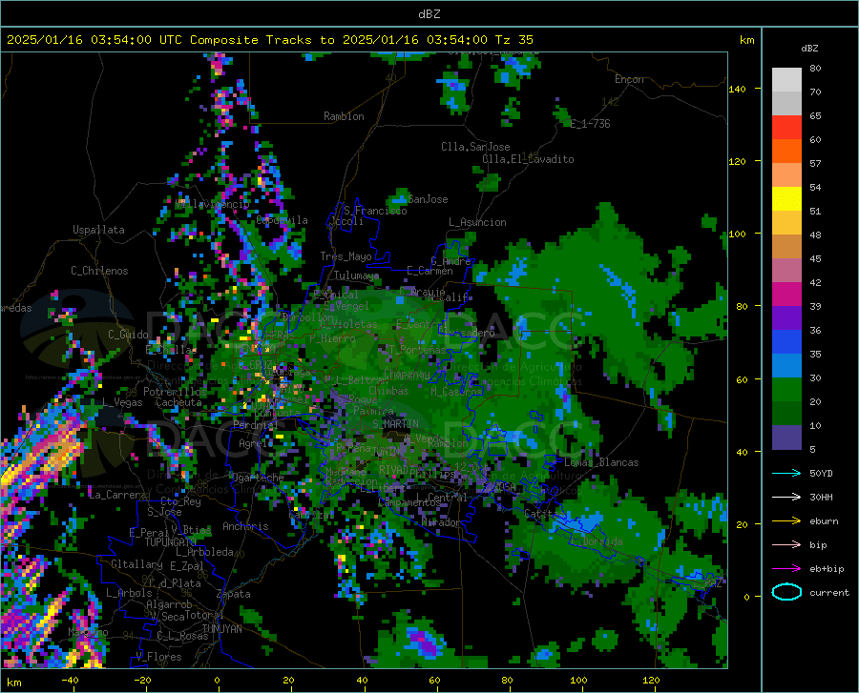Viewport: 859px width, 693px height.
Task: Click the '-40' tick on the horizontal axis
Action: tap(70, 681)
